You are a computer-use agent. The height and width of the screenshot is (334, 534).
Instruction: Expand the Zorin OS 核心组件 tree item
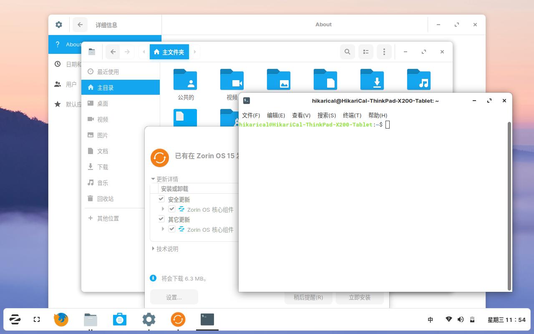coord(163,209)
